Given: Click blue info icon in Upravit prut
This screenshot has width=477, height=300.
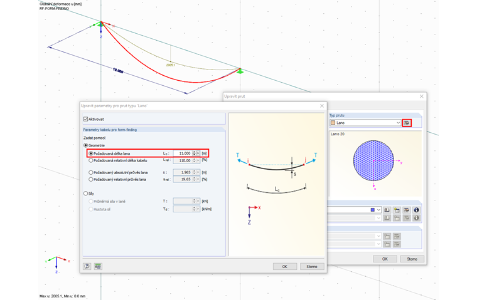Looking at the screenshot, I should coord(416,210).
